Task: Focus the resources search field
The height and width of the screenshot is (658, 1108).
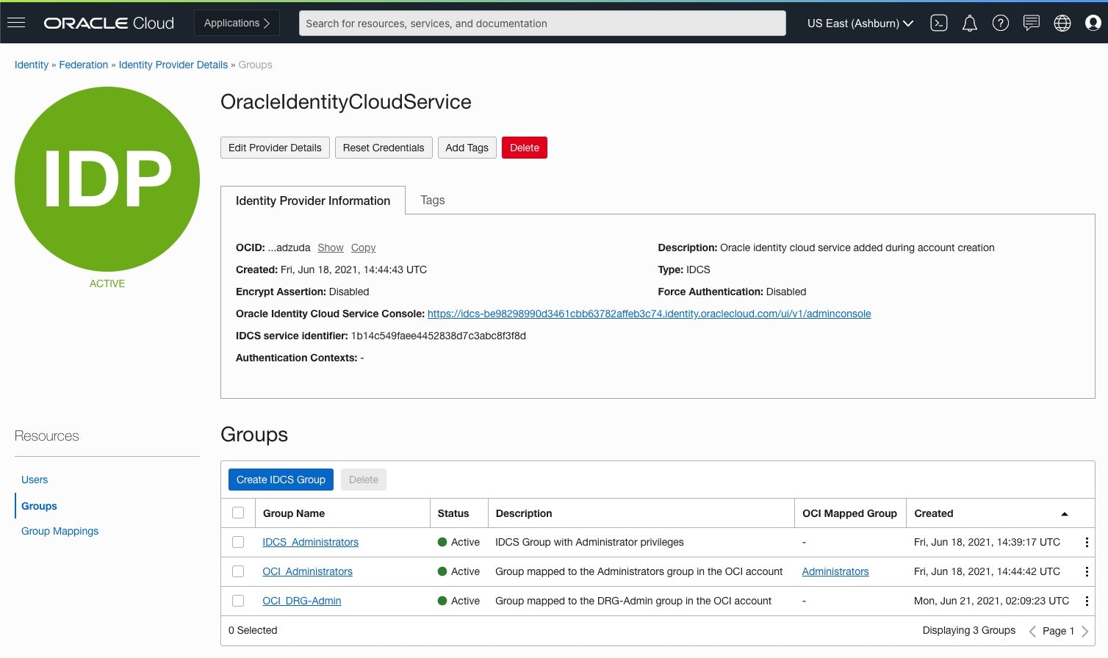Action: pos(542,23)
